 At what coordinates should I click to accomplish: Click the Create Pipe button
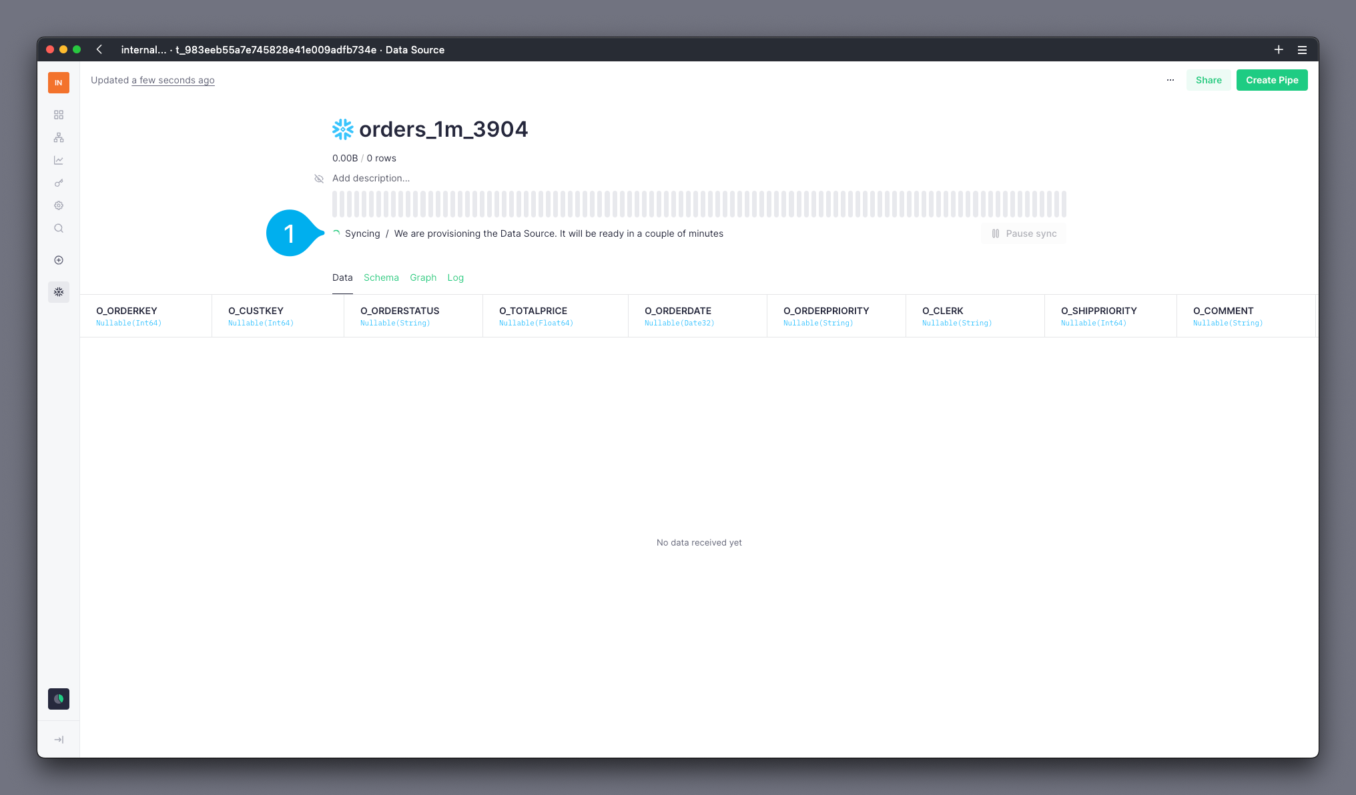[x=1272, y=80]
